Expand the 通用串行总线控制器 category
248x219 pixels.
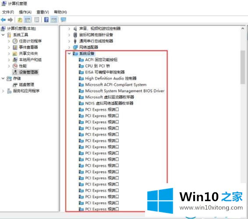69,41
